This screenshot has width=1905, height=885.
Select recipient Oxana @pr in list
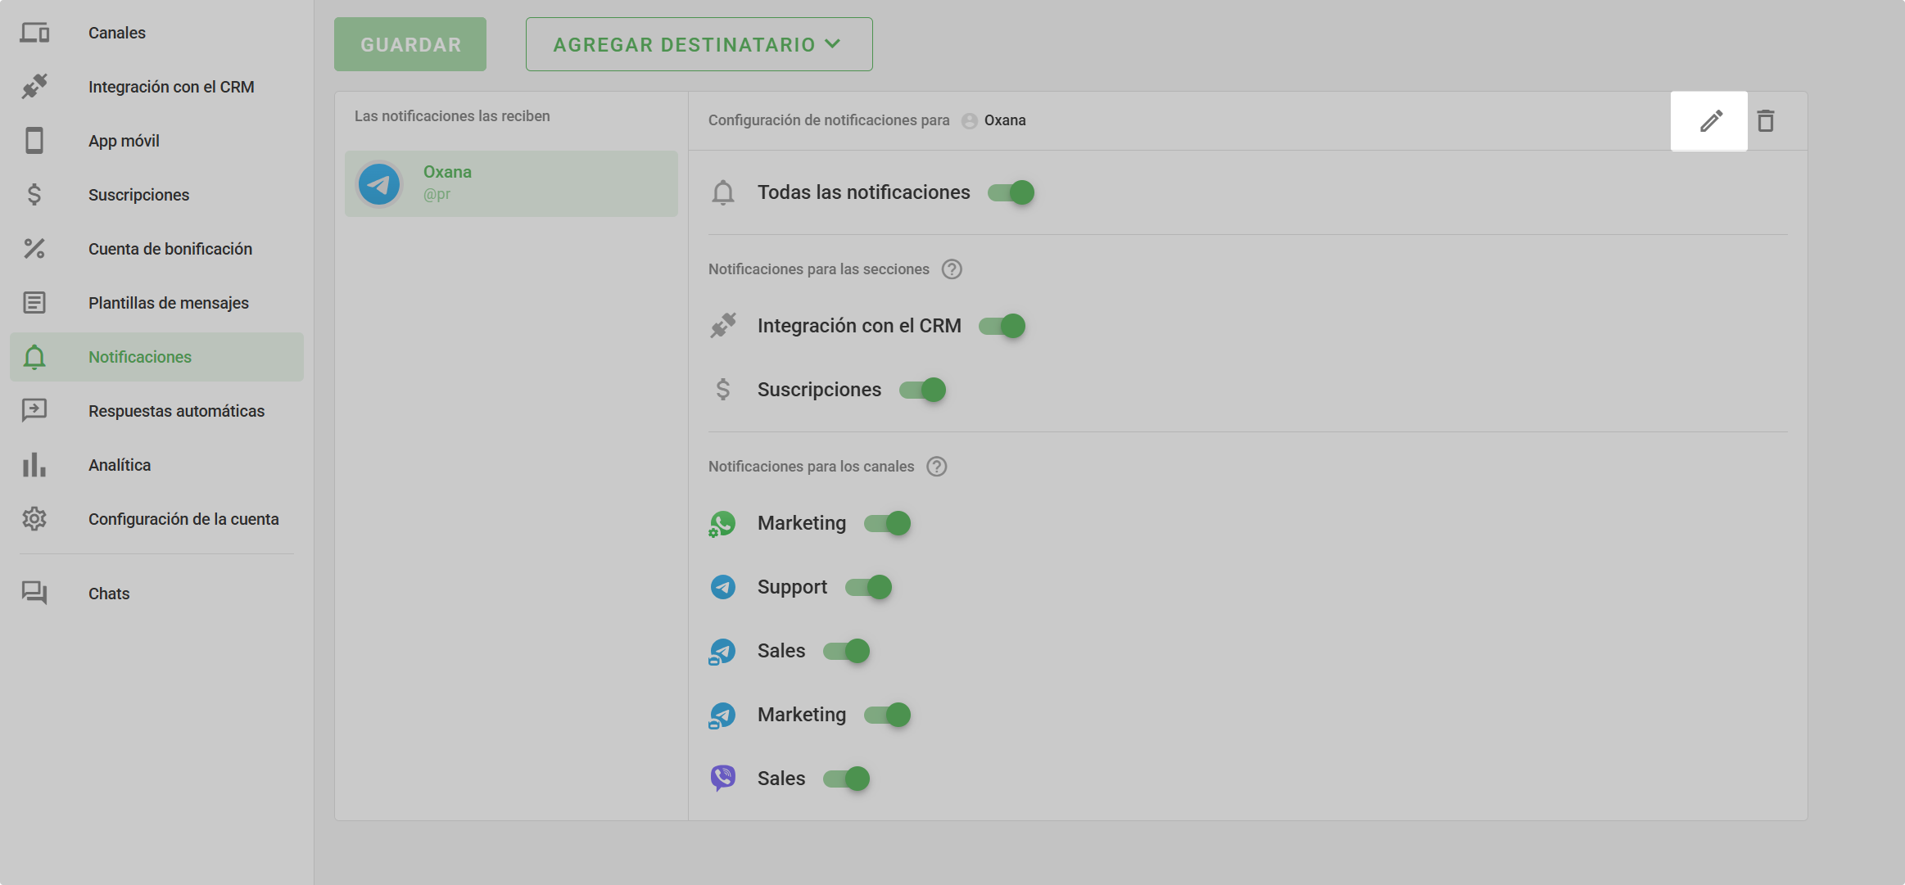[511, 183]
